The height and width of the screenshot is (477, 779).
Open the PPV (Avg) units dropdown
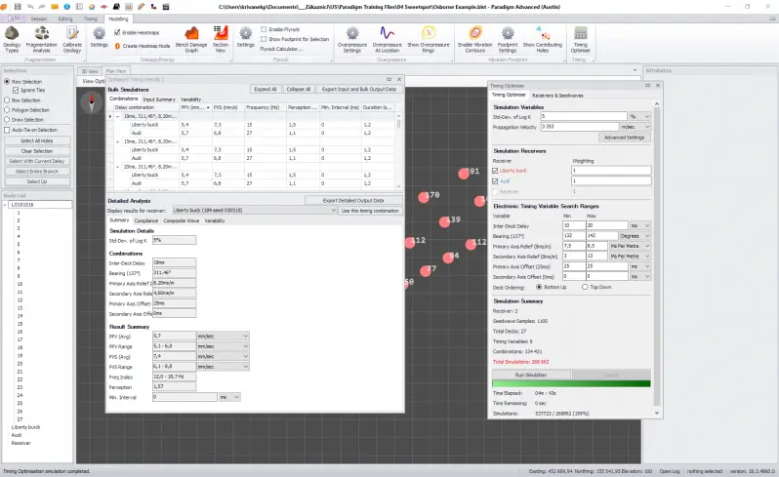point(223,336)
